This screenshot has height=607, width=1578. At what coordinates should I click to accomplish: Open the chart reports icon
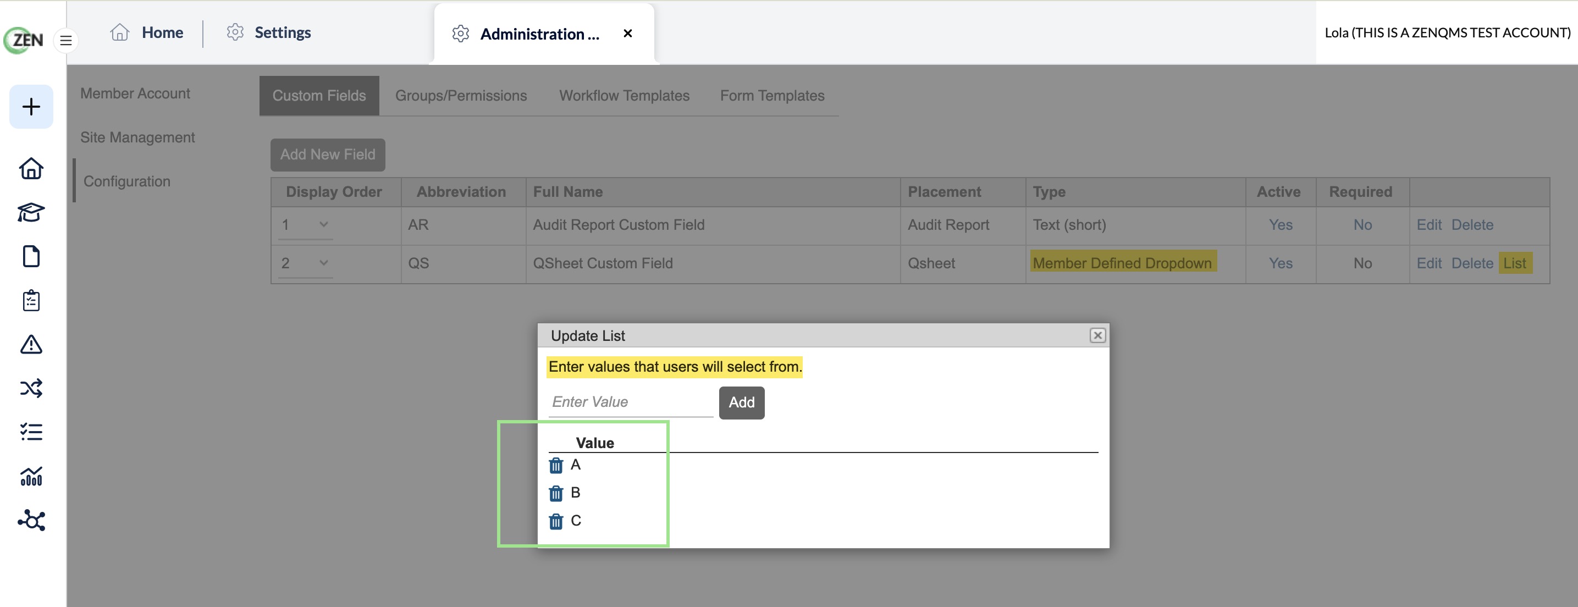[31, 477]
